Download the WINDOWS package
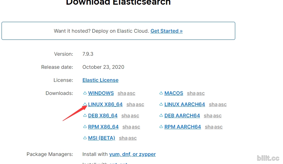Viewport: 283px width, 164px height. click(101, 93)
